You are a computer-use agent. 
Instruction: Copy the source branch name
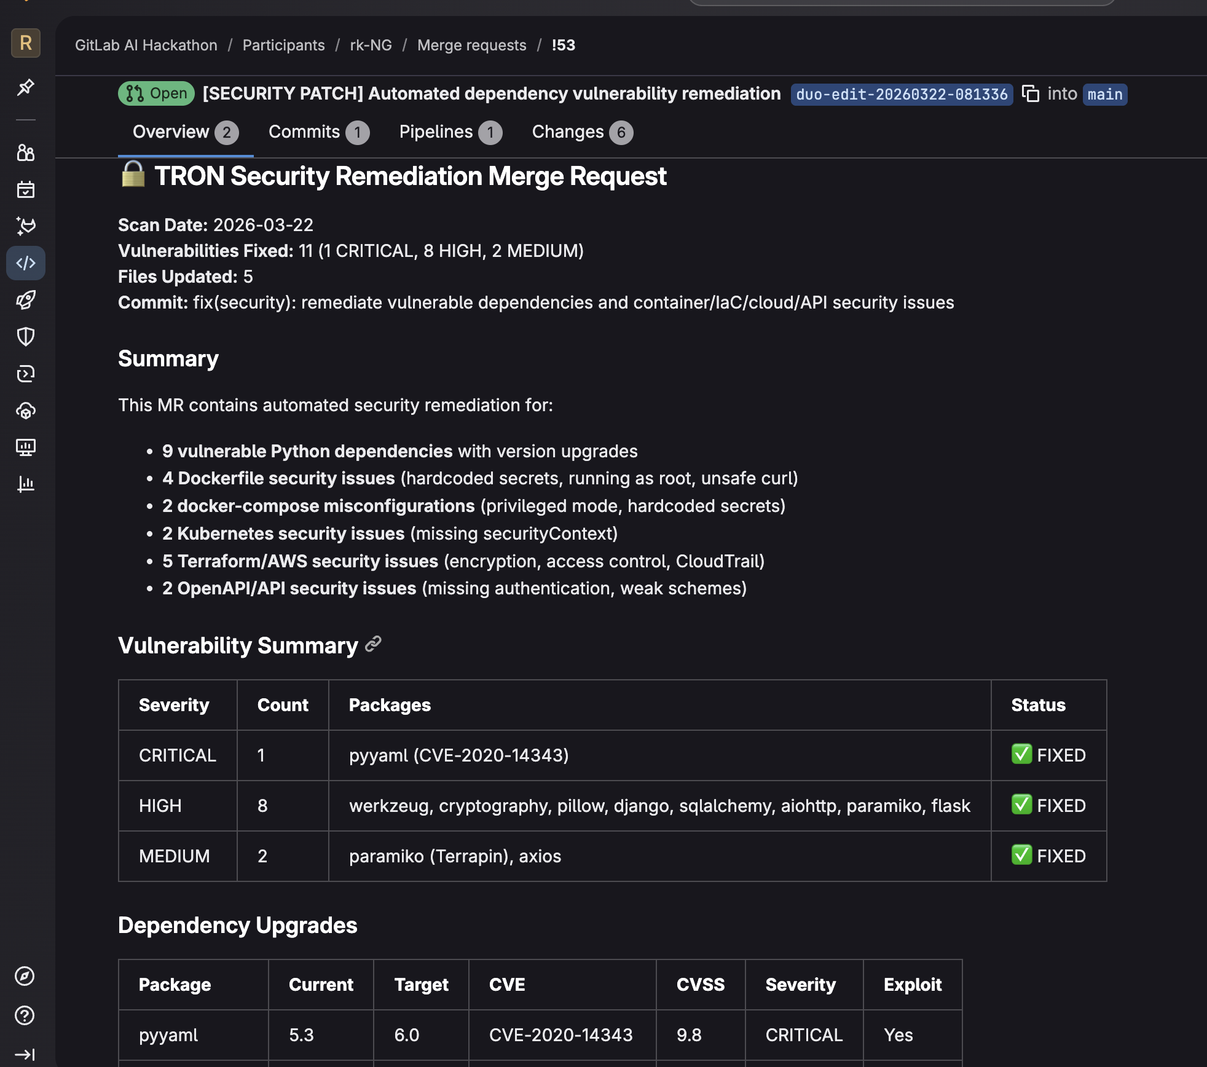(x=1030, y=93)
